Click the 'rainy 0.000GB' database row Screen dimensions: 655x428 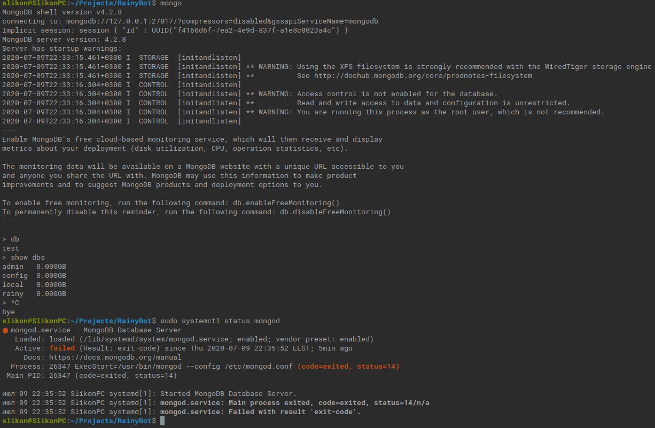tap(34, 294)
